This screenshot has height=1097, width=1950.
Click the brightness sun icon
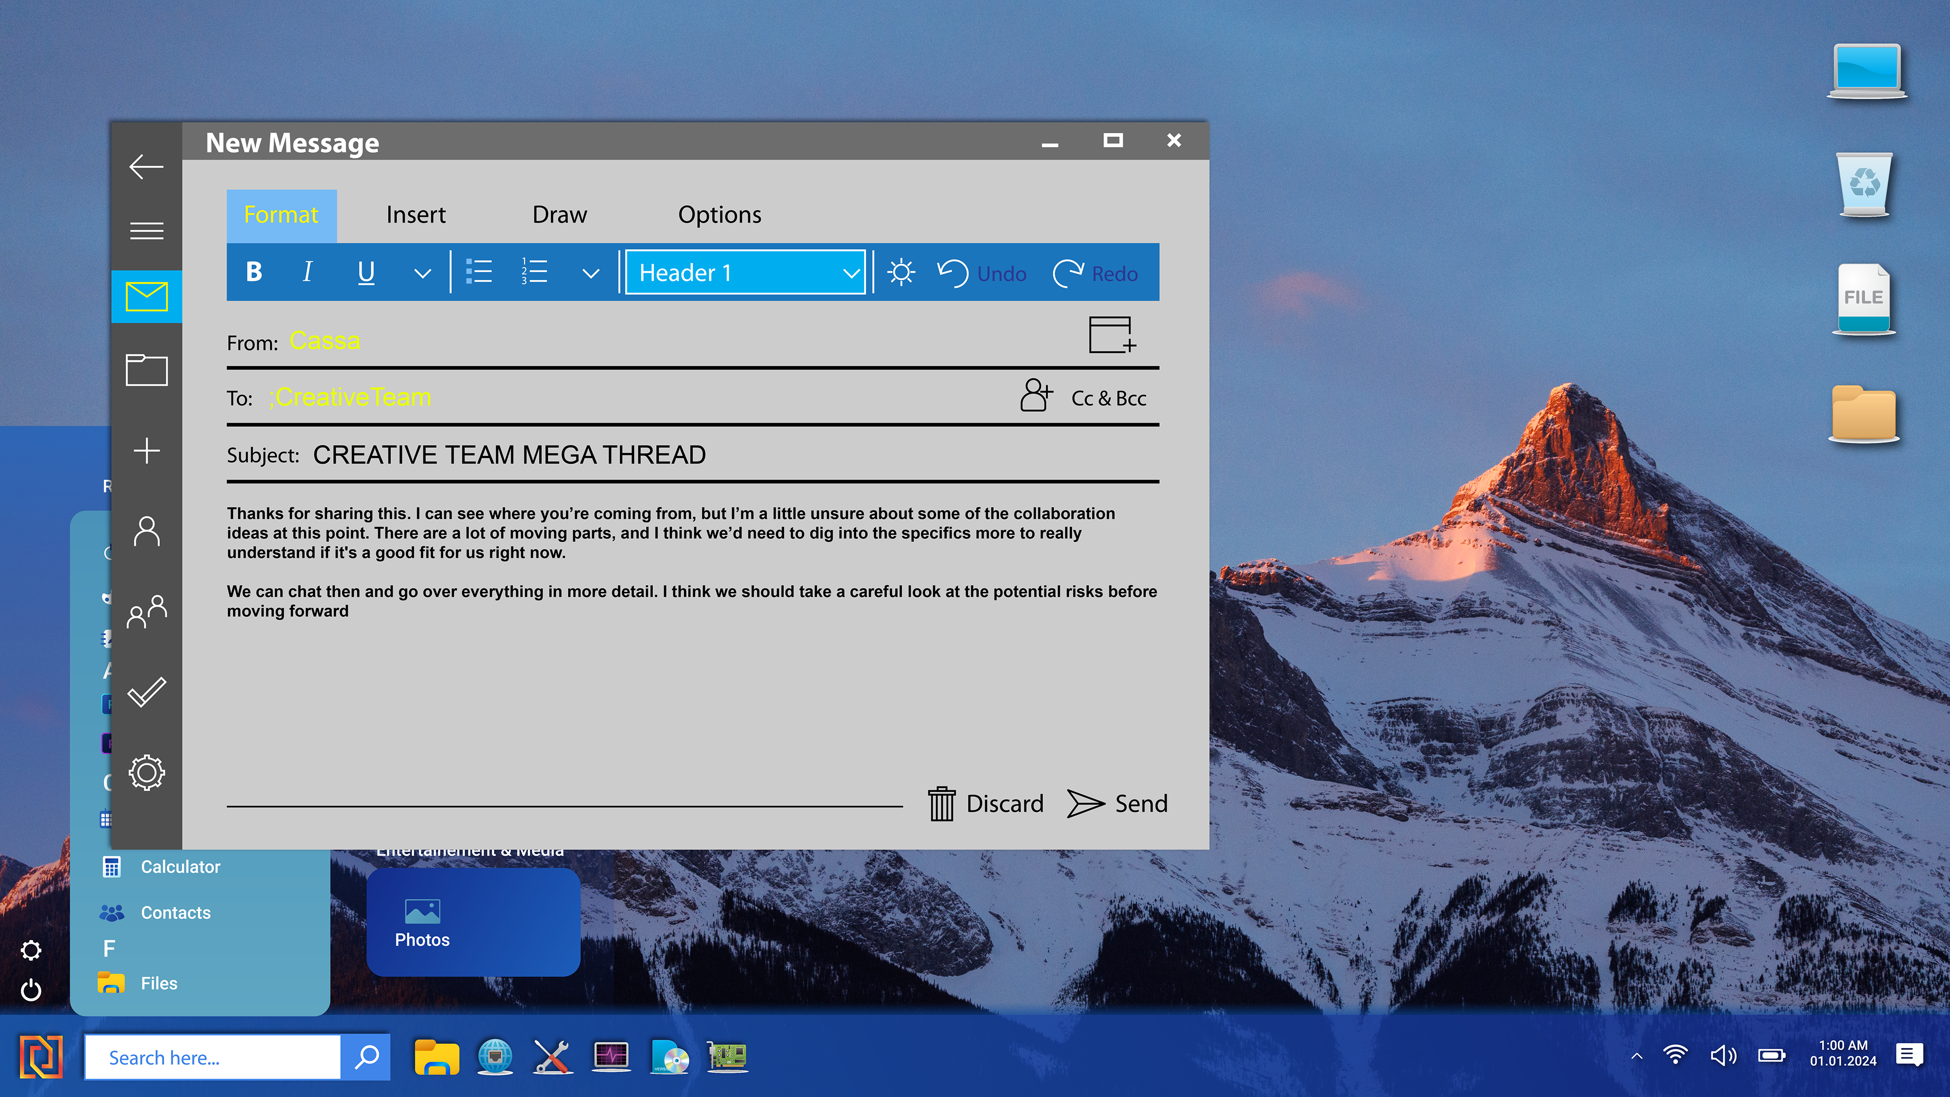pyautogui.click(x=901, y=273)
